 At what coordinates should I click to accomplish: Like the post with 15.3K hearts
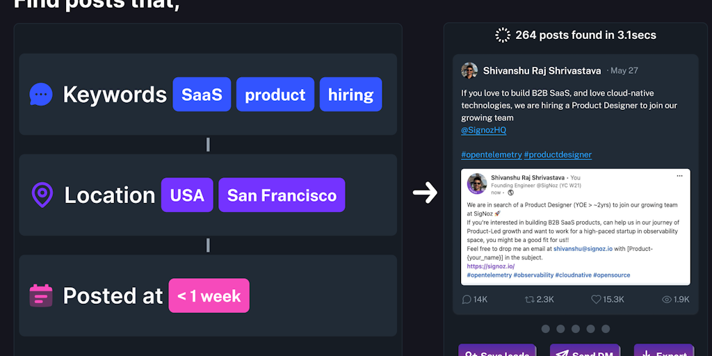click(596, 299)
